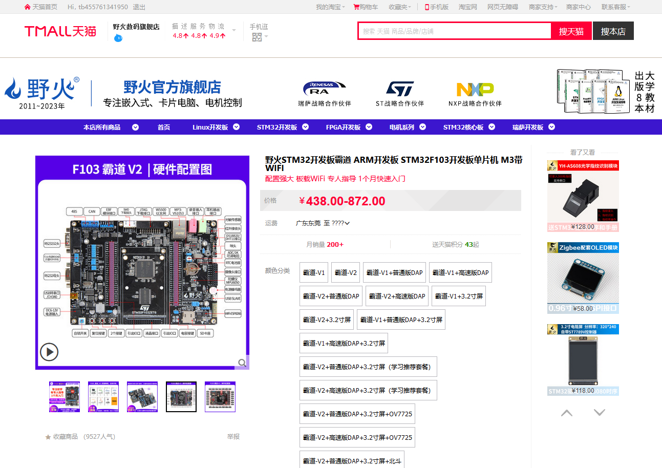Click the Renesas RA partner logo
Screen dimensions: 662x468
324,88
